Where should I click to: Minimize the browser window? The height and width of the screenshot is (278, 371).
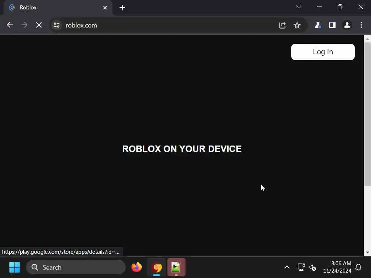click(x=319, y=7)
